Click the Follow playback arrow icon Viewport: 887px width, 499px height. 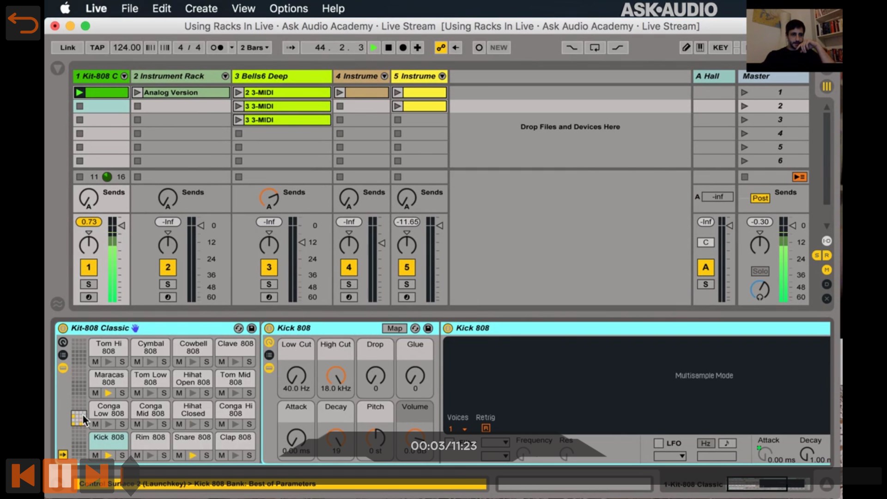point(291,48)
